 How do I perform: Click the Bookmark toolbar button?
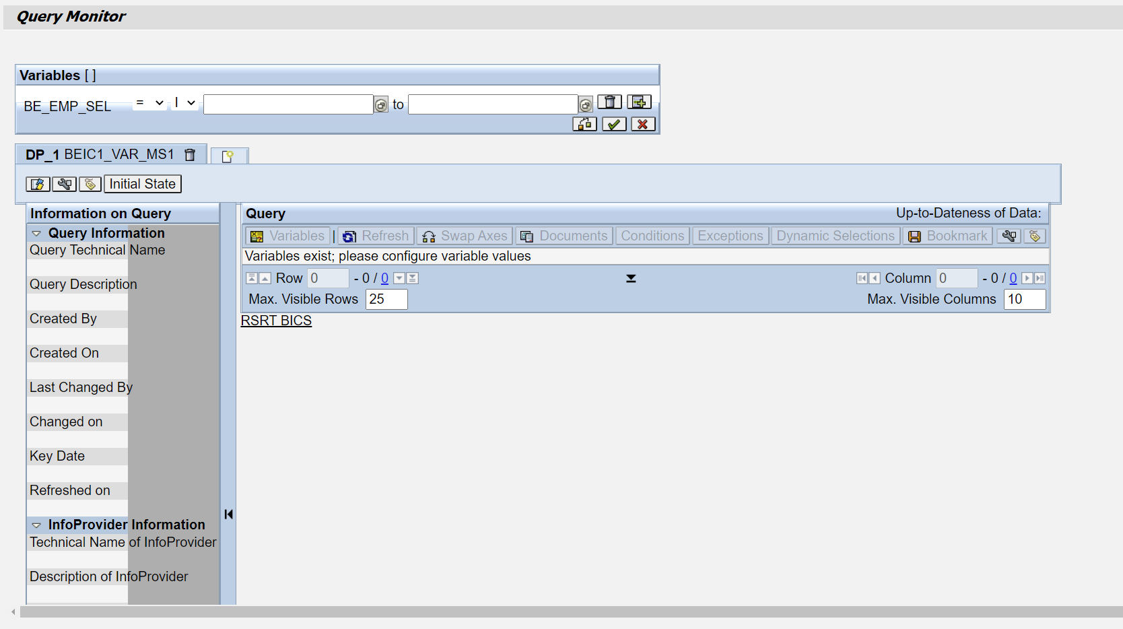[x=948, y=236]
